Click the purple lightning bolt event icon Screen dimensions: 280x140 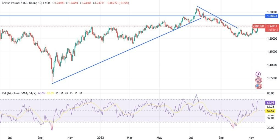point(258,74)
